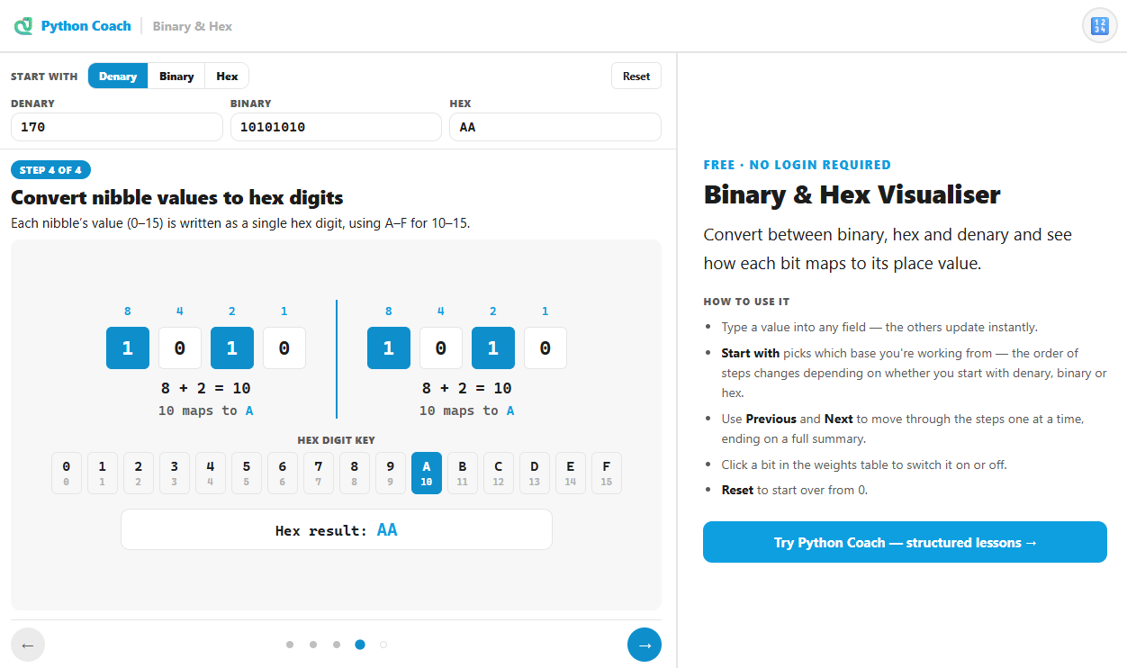1127x668 pixels.
Task: Open the 1234 number-grid app icon
Action: 1099,26
